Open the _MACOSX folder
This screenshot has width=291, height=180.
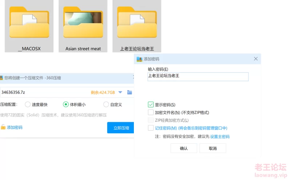[29, 26]
